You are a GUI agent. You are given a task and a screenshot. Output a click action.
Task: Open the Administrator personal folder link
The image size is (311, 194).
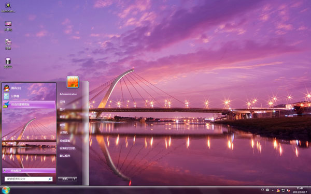[x=68, y=94]
